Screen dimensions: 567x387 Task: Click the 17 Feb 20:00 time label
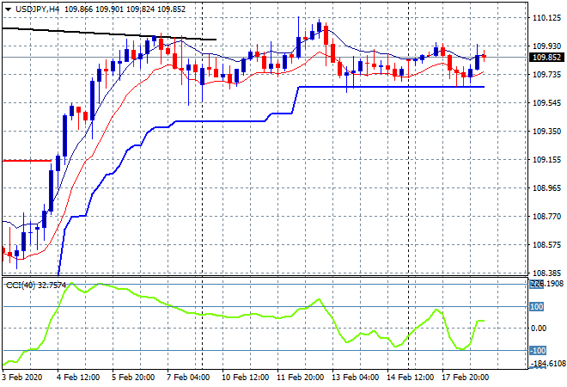point(464,378)
